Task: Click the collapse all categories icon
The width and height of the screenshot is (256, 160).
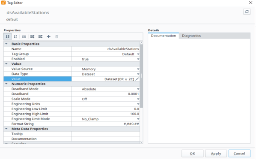Action: 40,36
